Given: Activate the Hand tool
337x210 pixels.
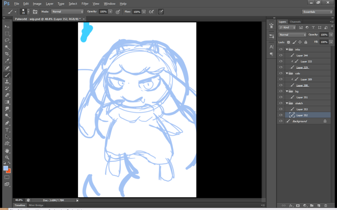Looking at the screenshot, I should pyautogui.click(x=7, y=151).
